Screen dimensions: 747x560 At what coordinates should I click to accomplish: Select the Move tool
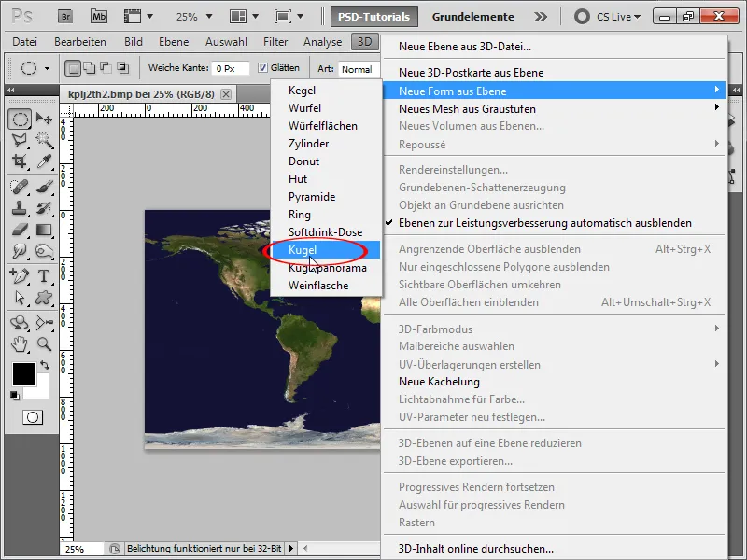coord(44,119)
